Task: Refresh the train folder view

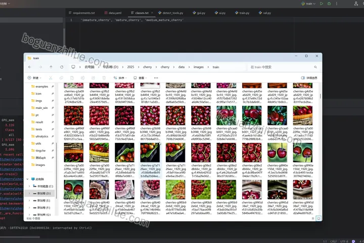Action: 62,67
